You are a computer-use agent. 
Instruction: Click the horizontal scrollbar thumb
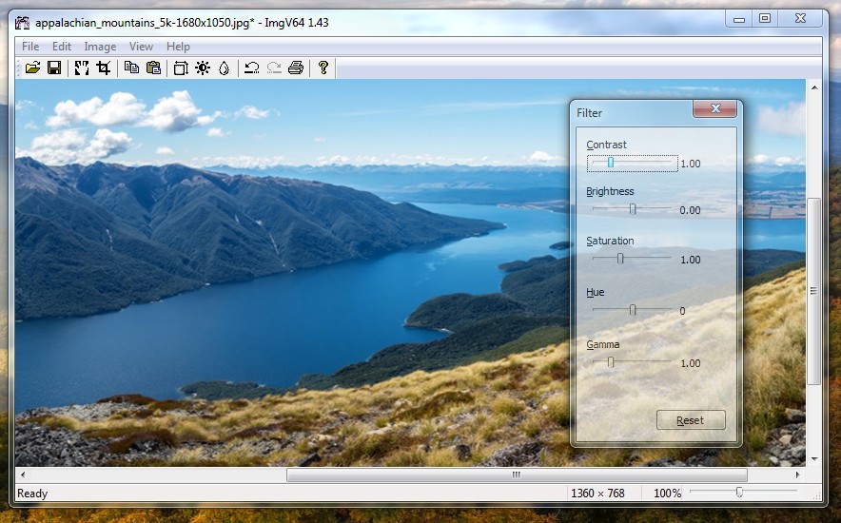coord(516,475)
